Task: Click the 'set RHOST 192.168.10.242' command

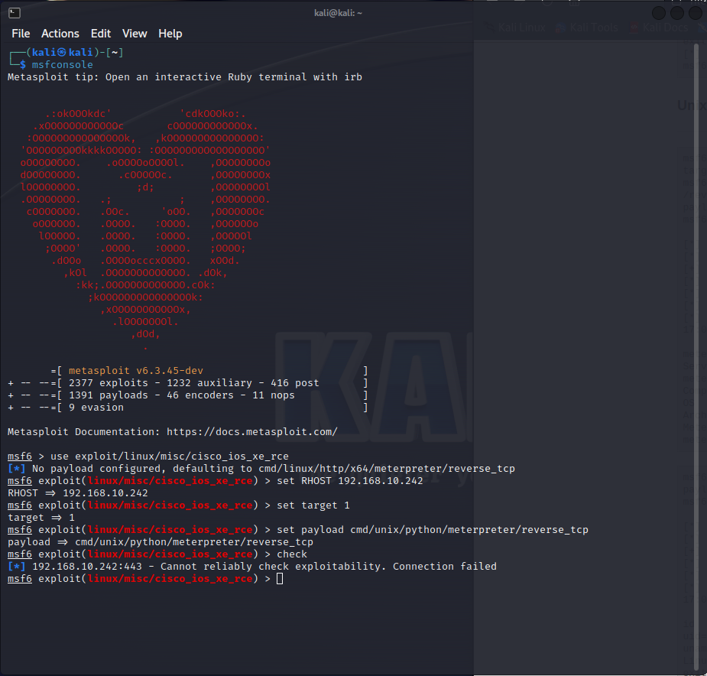Action: (350, 480)
